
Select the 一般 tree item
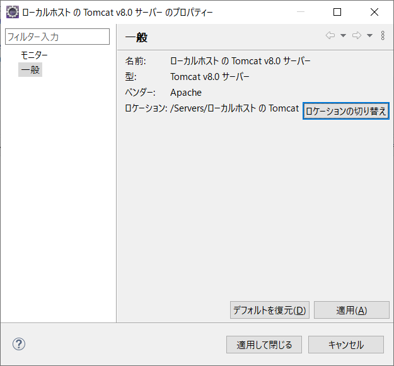[30, 69]
